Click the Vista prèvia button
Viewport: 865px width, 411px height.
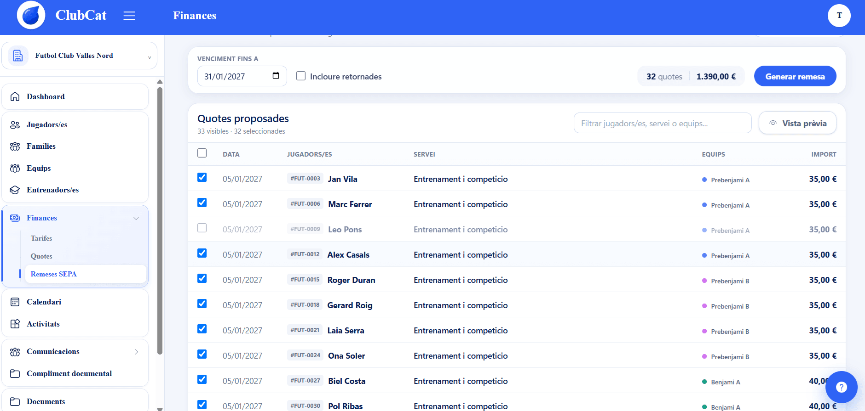tap(797, 123)
